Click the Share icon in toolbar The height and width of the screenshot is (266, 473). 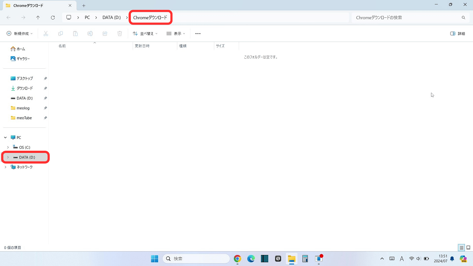105,34
